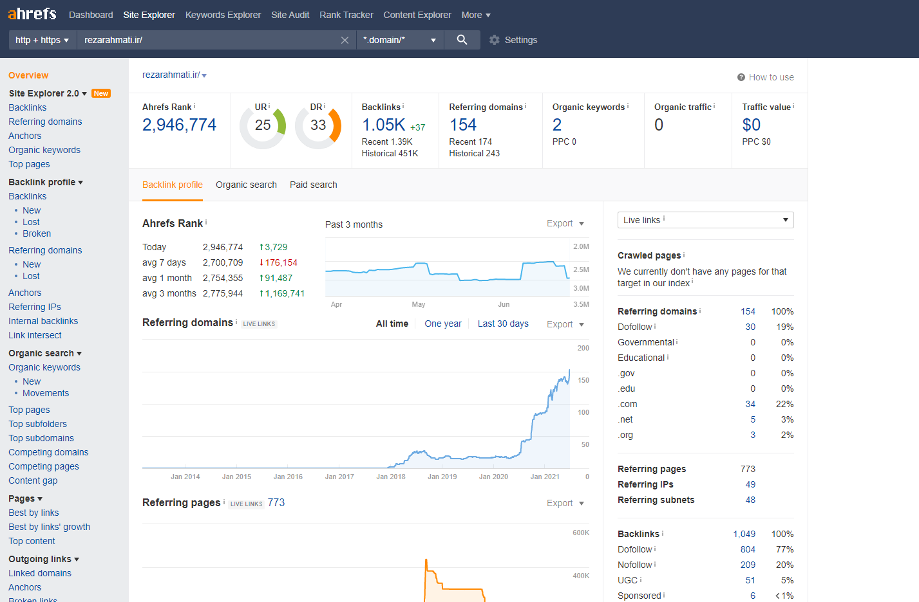Open Broken backlinks in the sidebar

[x=37, y=233]
